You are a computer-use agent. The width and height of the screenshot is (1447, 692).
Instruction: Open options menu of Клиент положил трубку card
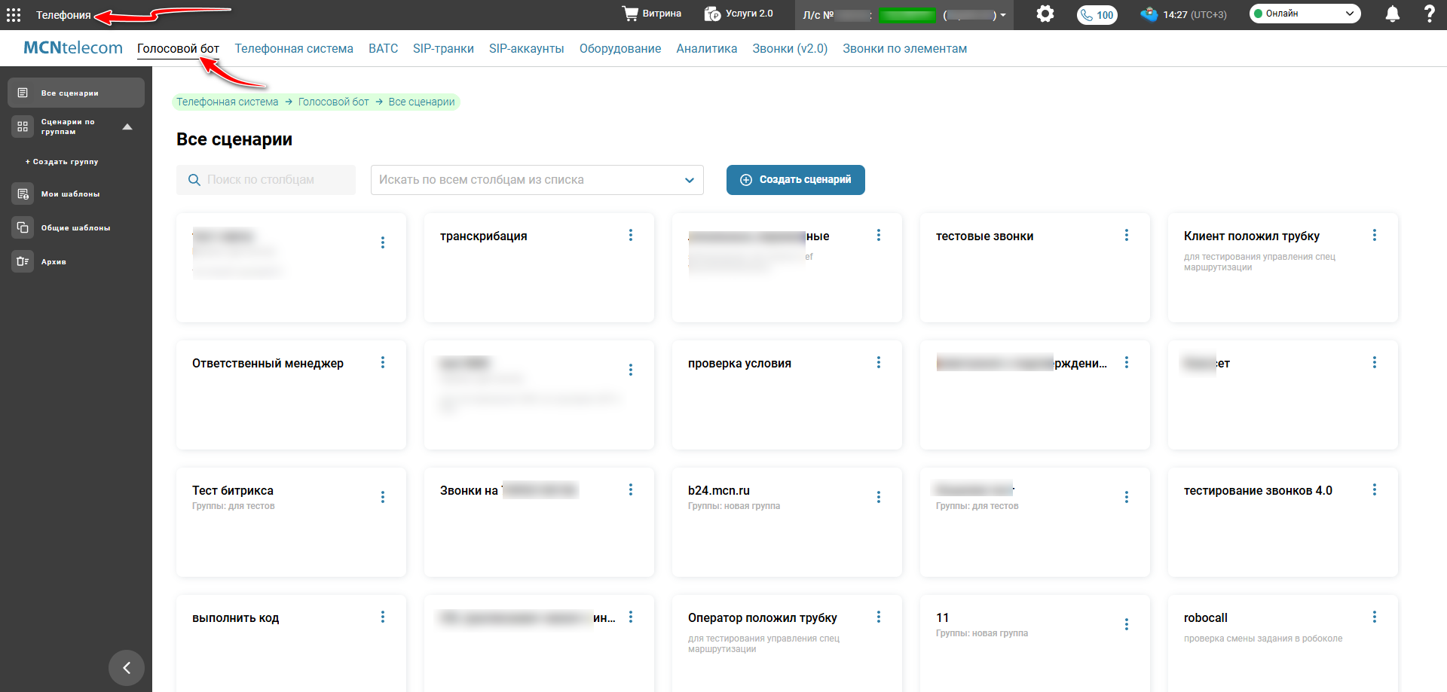(1375, 235)
